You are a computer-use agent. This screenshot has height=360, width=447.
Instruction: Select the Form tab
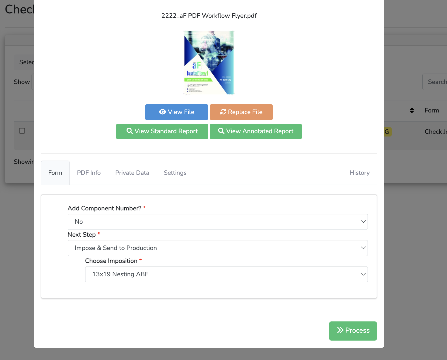tap(55, 173)
